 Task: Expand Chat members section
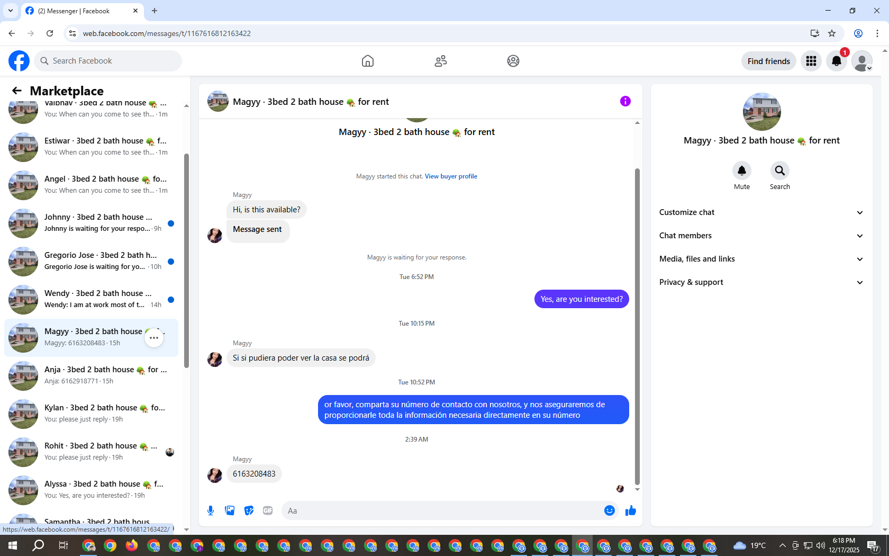coord(761,236)
